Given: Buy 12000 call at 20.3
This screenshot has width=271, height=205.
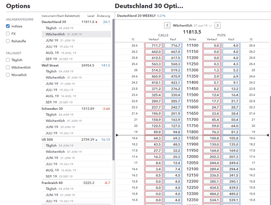Looking at the screenshot, I should pos(173,157).
